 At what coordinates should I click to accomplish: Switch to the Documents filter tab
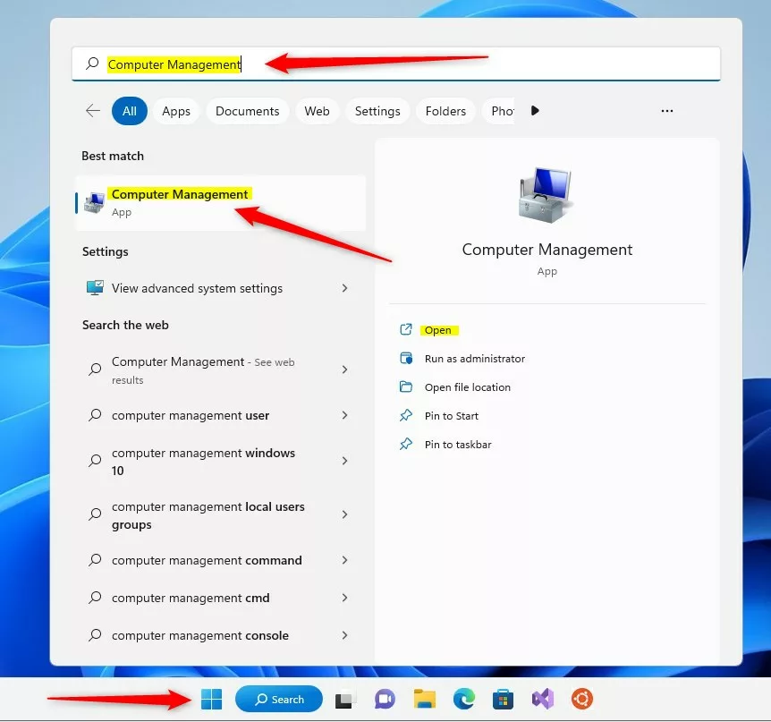(248, 111)
